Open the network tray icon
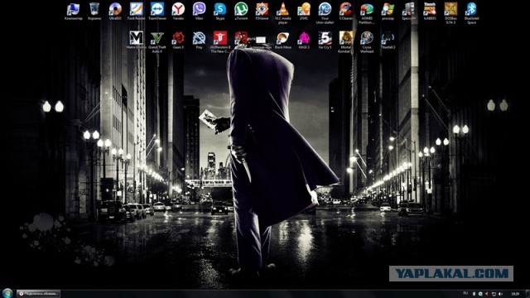 coord(494,294)
